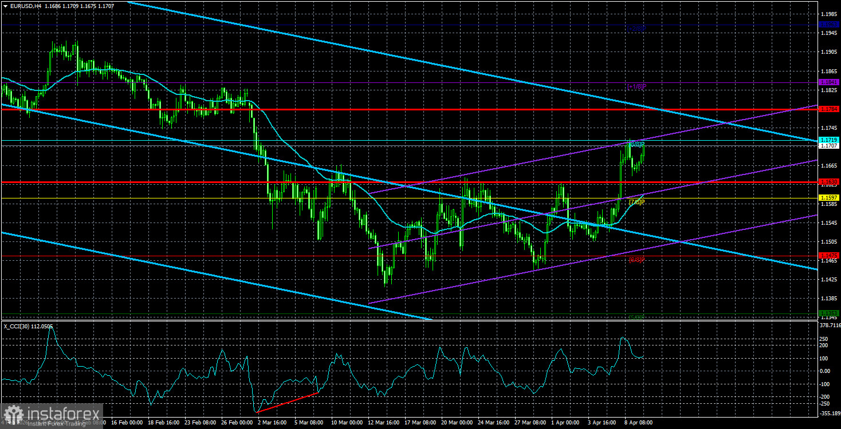Expand the [+2/8] level annotation
Image resolution: width=841 pixels, height=429 pixels.
pyautogui.click(x=636, y=29)
